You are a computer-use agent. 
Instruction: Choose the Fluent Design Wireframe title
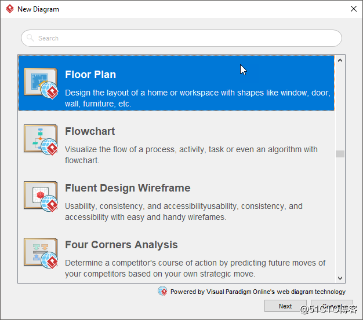128,188
